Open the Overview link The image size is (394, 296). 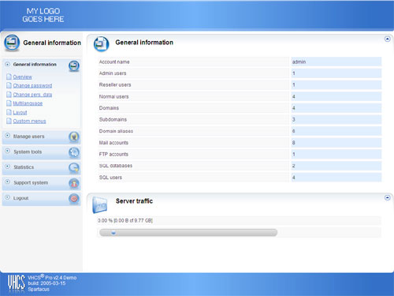pos(22,77)
